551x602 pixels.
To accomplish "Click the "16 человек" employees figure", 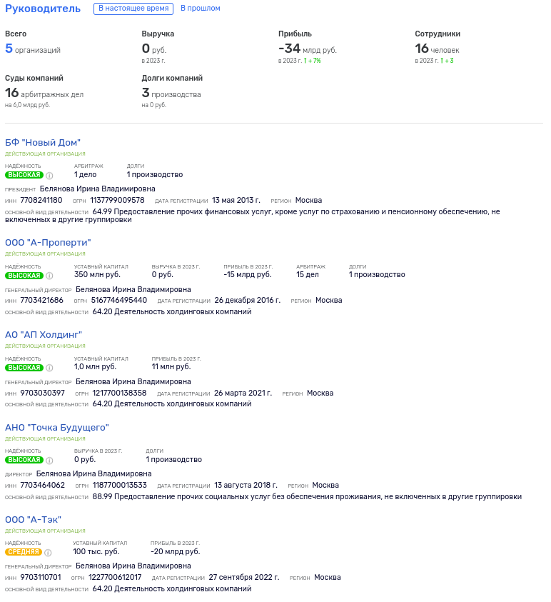I will tap(437, 49).
